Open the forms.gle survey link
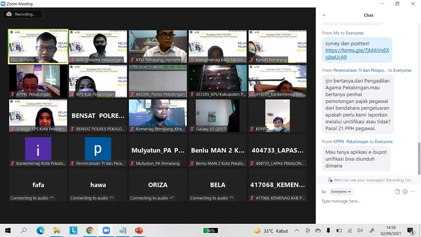The image size is (421, 237). click(x=357, y=54)
